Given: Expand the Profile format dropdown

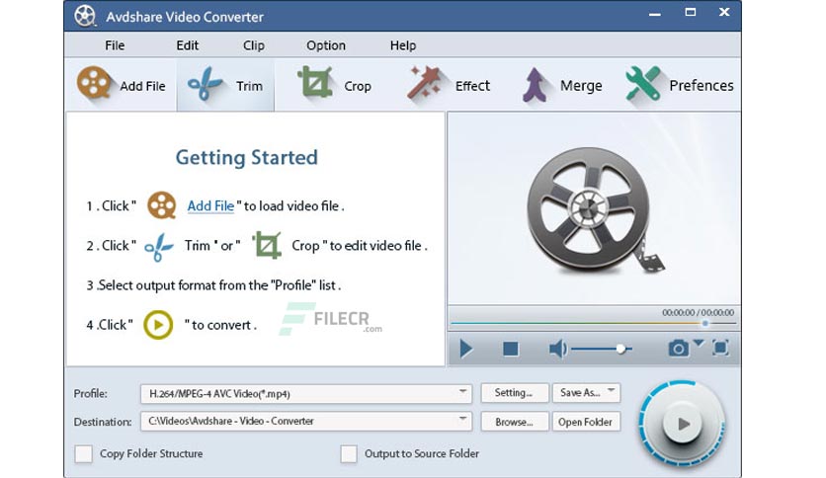Looking at the screenshot, I should pos(462,392).
